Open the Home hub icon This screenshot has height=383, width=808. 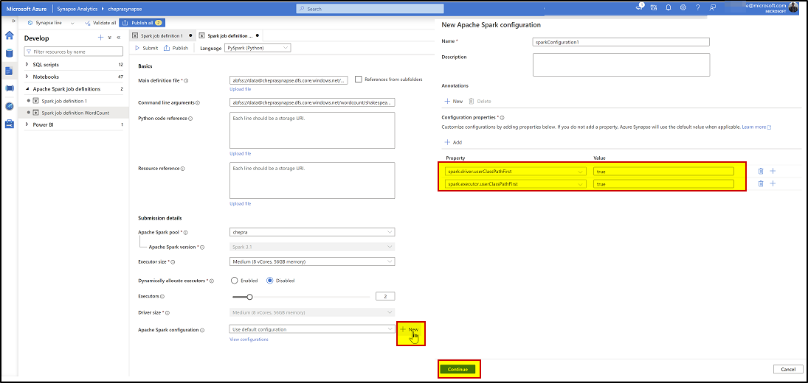(9, 35)
